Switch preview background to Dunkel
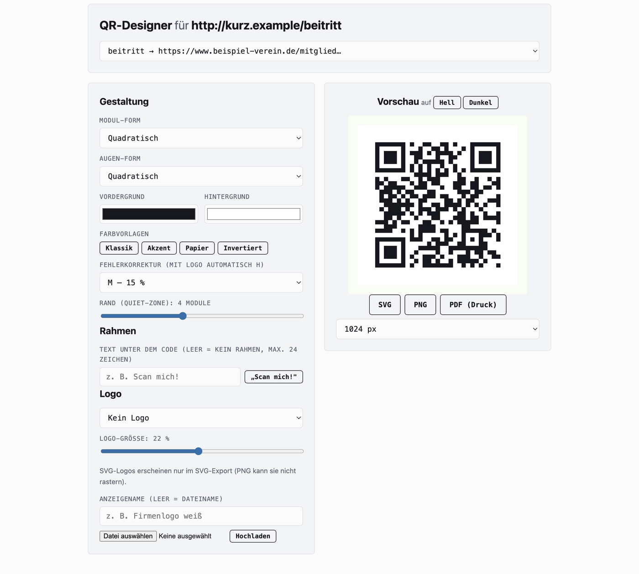This screenshot has width=639, height=574. point(481,103)
